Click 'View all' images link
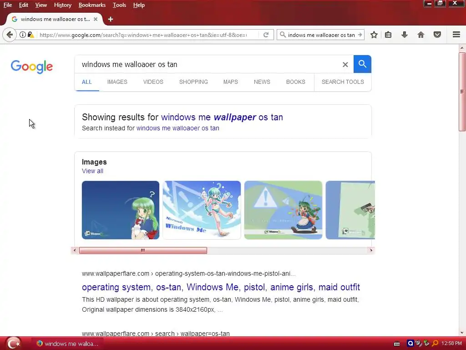This screenshot has height=350, width=466. click(x=92, y=171)
